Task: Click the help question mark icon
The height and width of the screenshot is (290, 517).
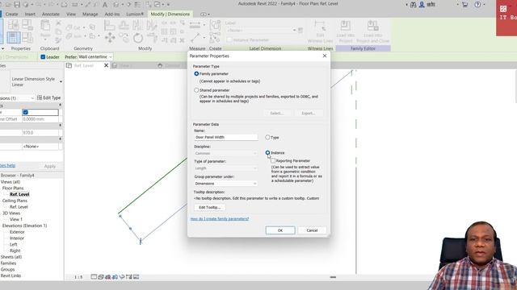Action: [477, 5]
